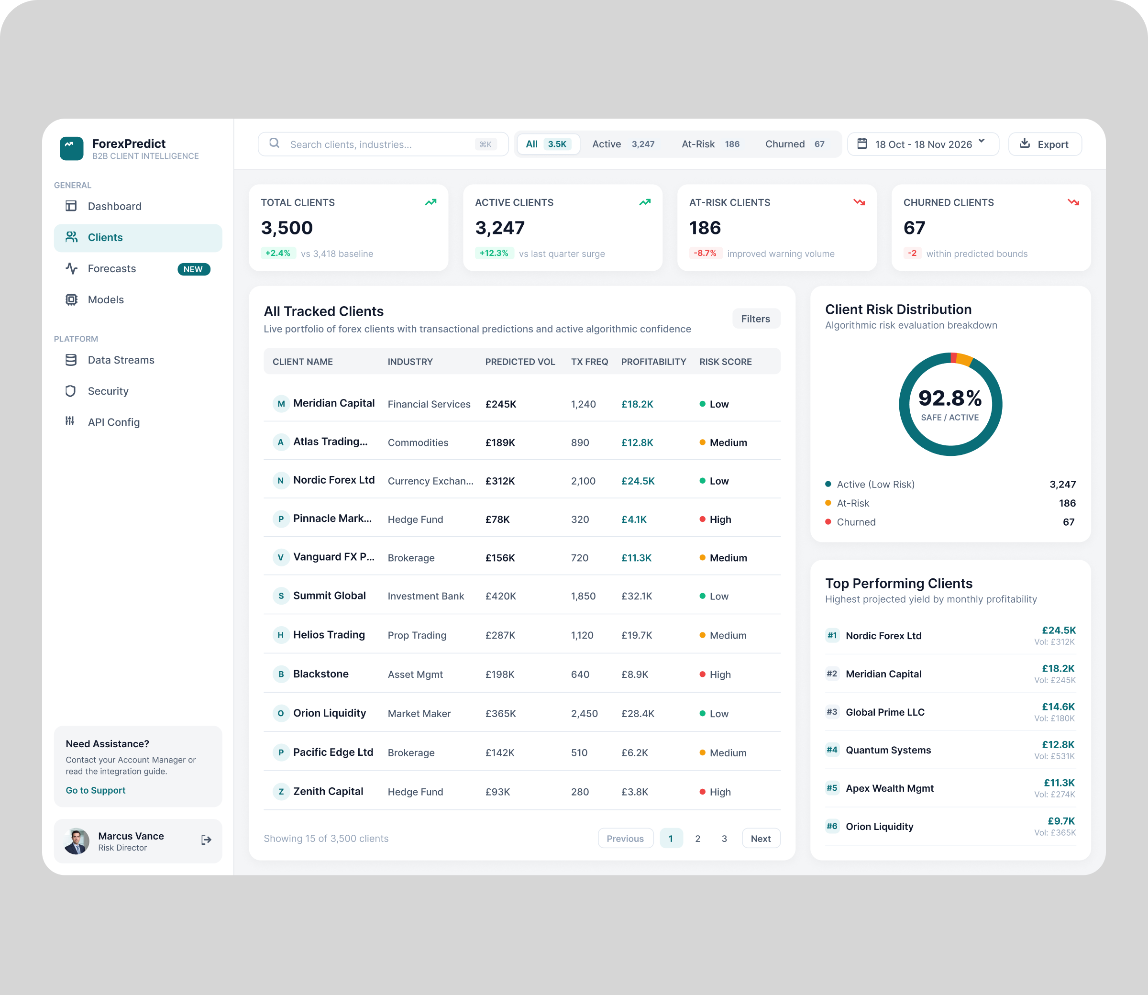
Task: Expand the date range dropdown chevron
Action: click(982, 141)
